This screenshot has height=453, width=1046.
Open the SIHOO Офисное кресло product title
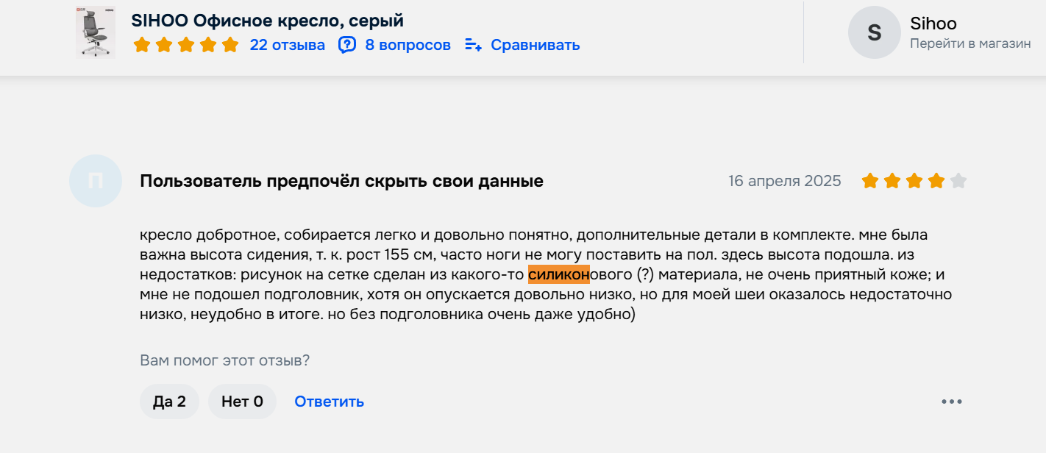(x=267, y=21)
